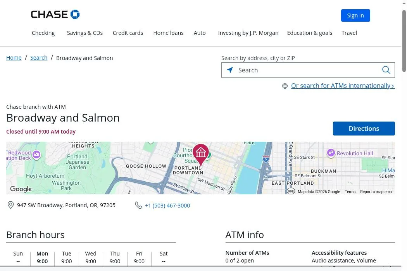Go to Home breadcrumb link

(x=14, y=58)
